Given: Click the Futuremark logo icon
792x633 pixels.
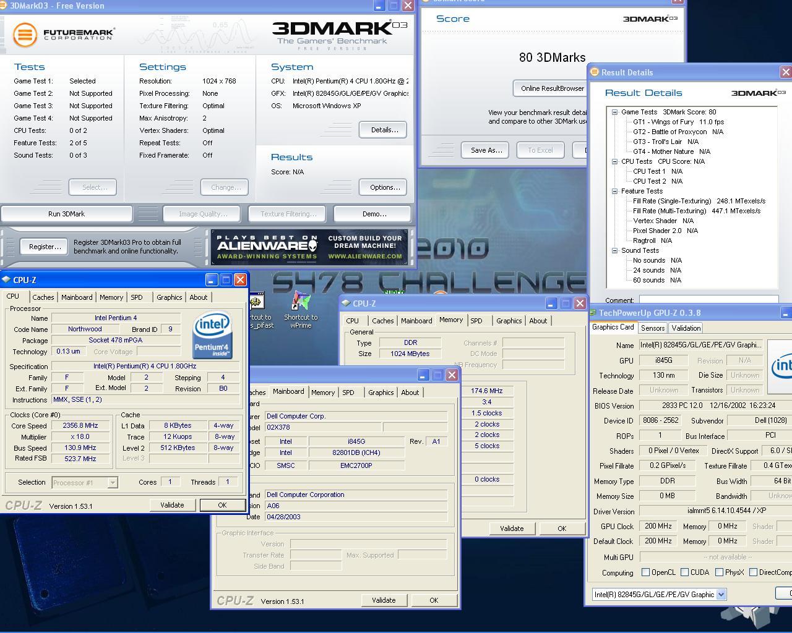Looking at the screenshot, I should [x=25, y=34].
